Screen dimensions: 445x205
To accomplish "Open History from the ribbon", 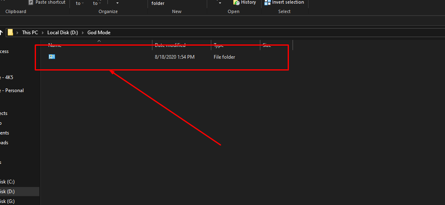I will 245,2.
